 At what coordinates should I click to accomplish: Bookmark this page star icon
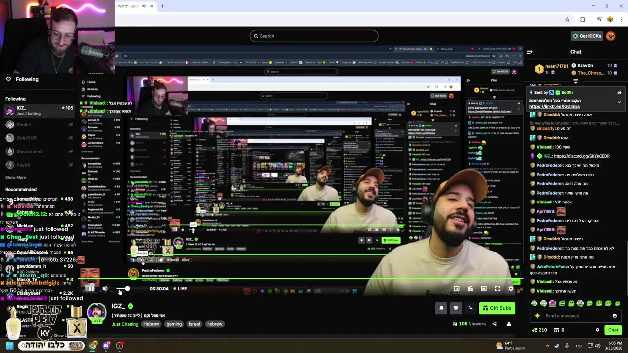pyautogui.click(x=567, y=20)
